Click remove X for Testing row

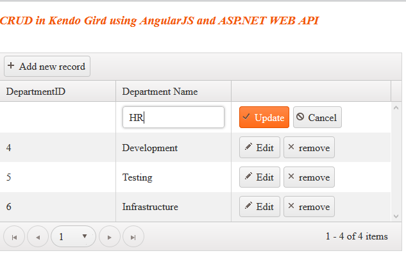click(291, 177)
